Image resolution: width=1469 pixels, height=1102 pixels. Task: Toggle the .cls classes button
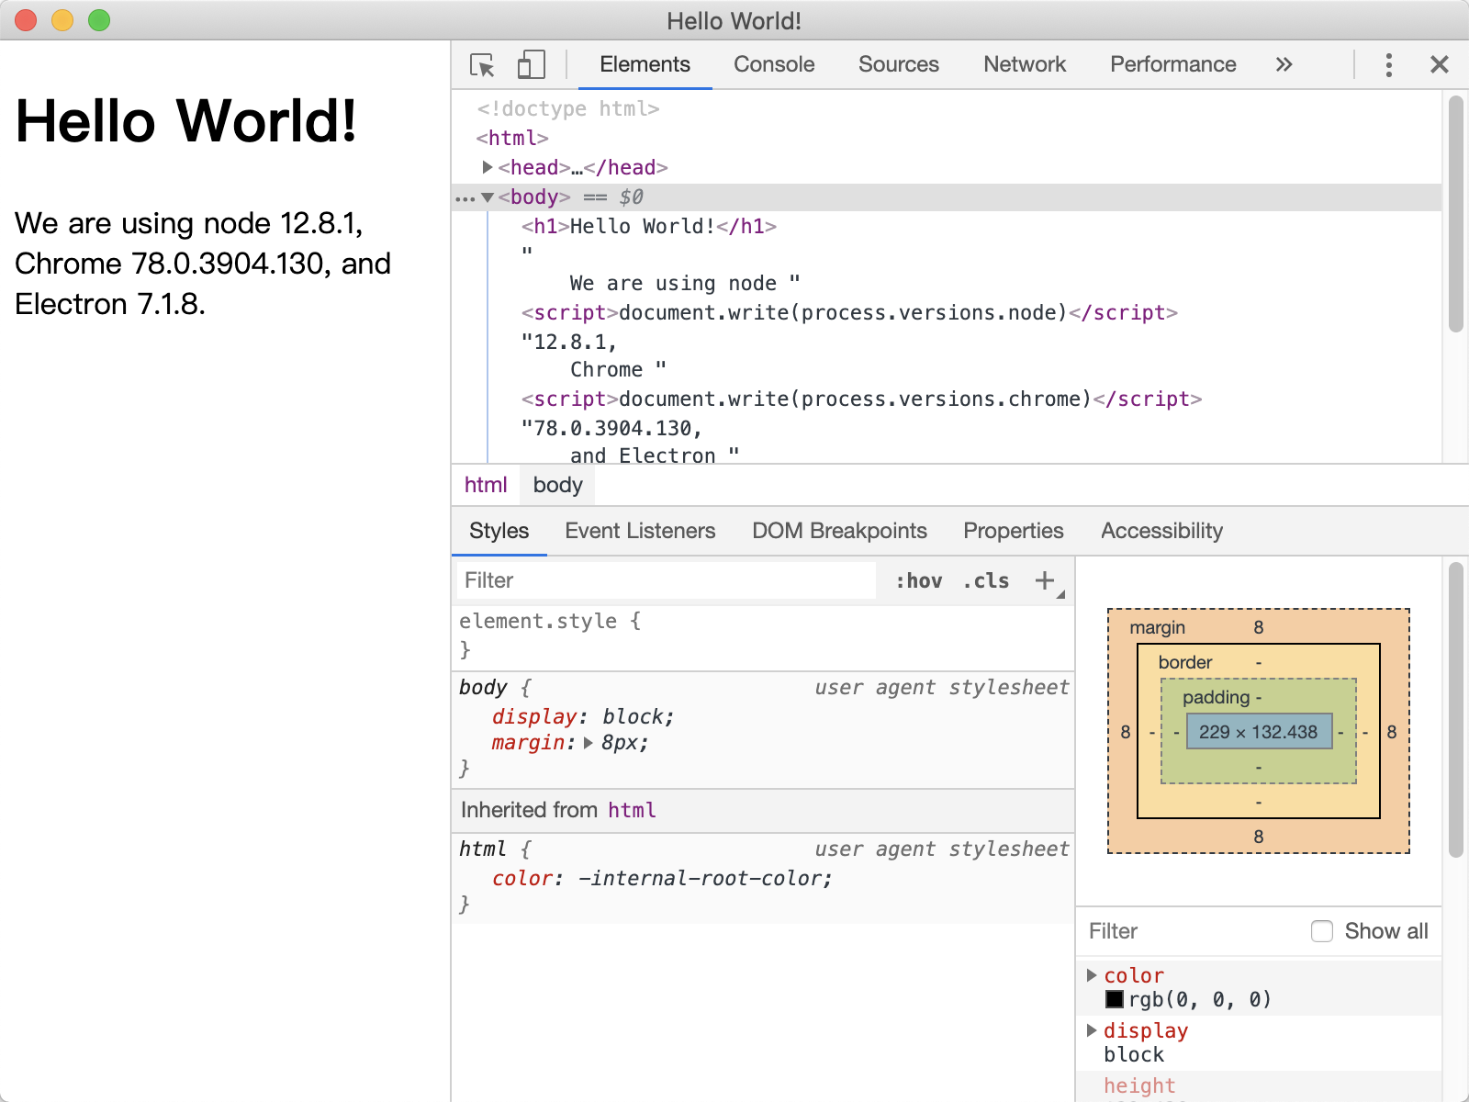tap(986, 580)
